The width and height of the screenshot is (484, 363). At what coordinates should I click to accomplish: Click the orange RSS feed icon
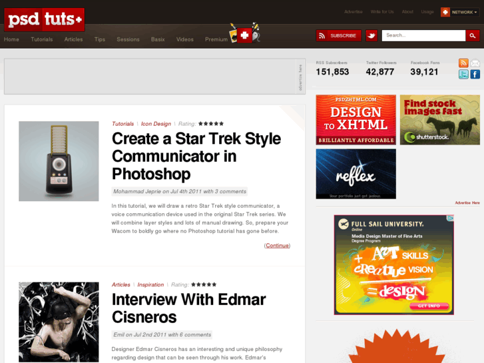click(463, 63)
